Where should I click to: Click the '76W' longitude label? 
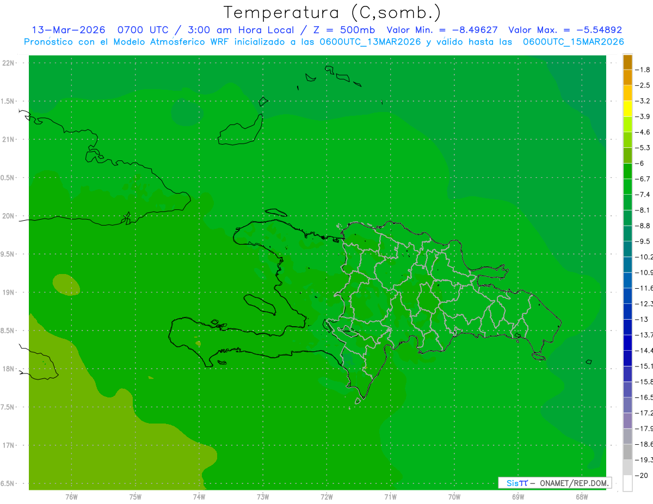coord(71,497)
